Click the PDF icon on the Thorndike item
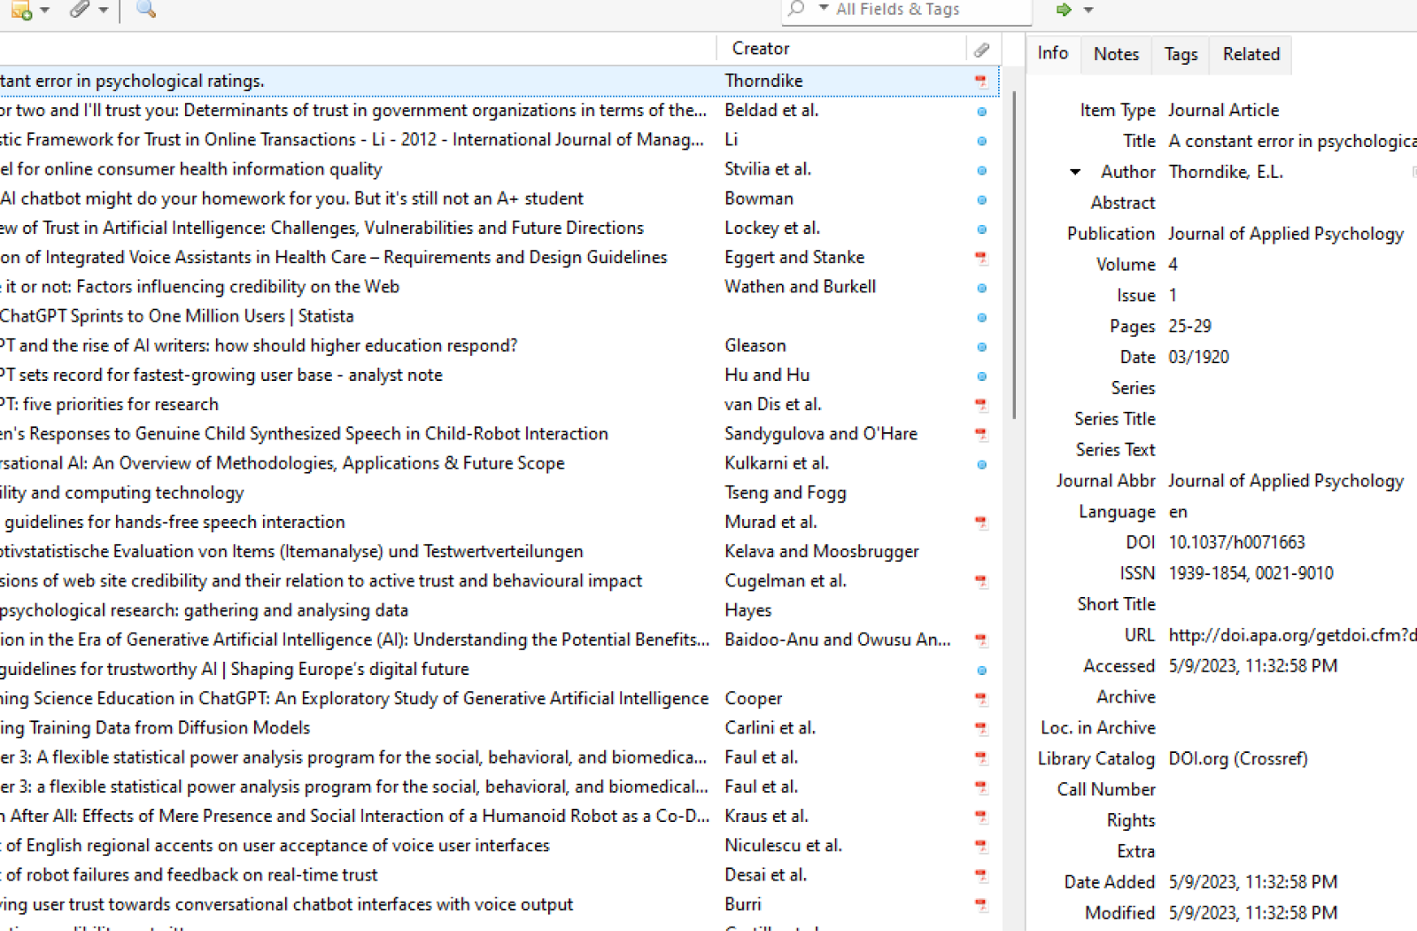 pos(980,81)
